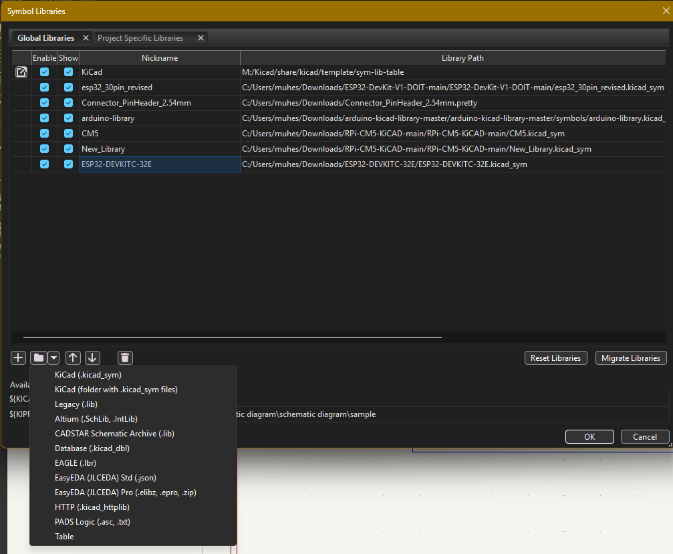Select EasyEDA (JLCEDA) Pro option
The image size is (673, 554).
coord(133,493)
